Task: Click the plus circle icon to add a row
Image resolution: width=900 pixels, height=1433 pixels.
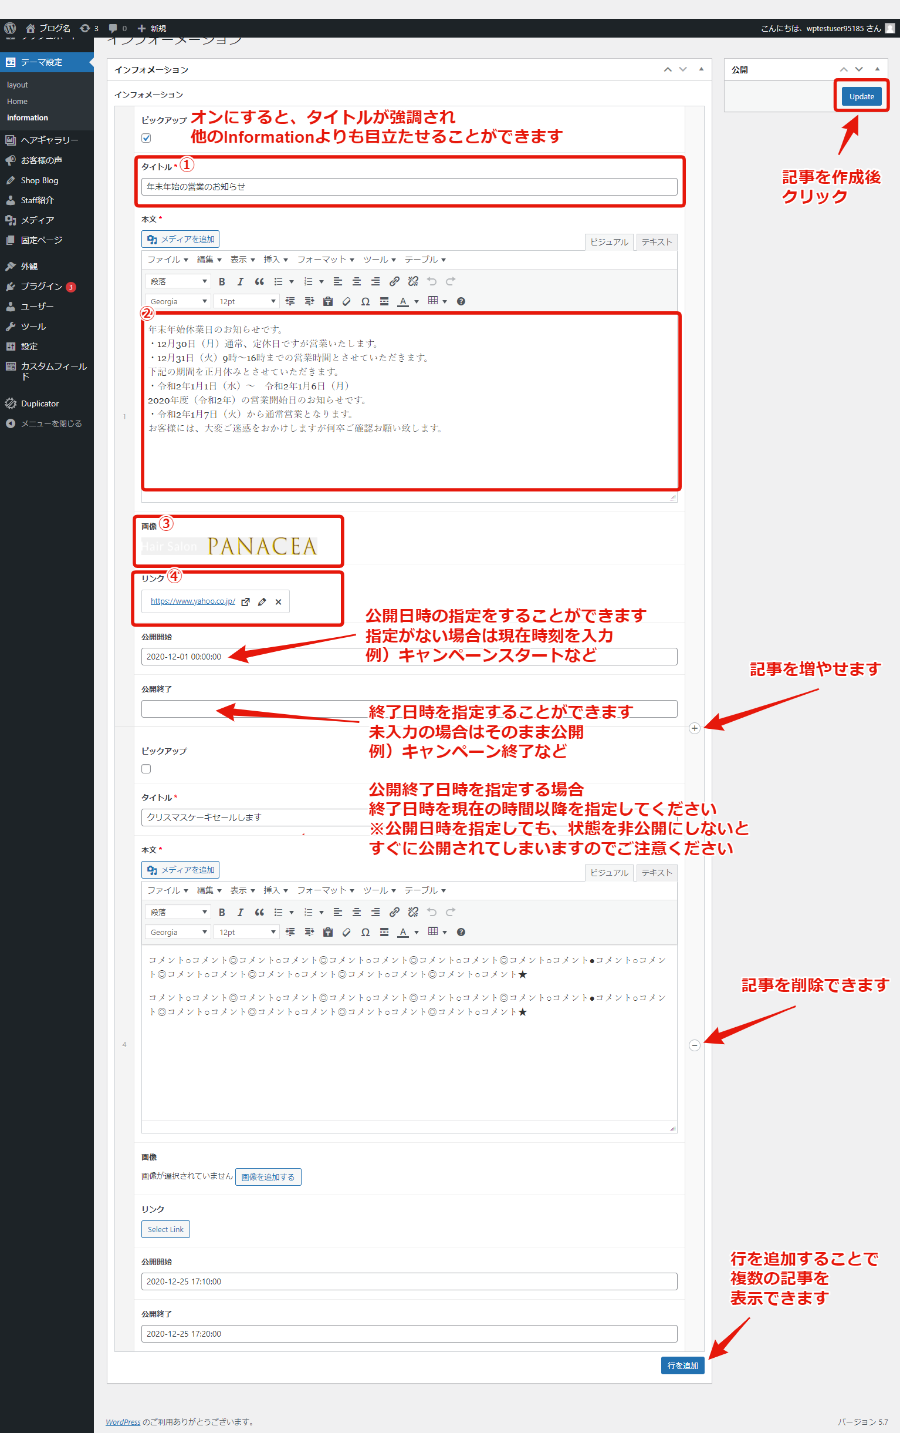Action: tap(693, 728)
